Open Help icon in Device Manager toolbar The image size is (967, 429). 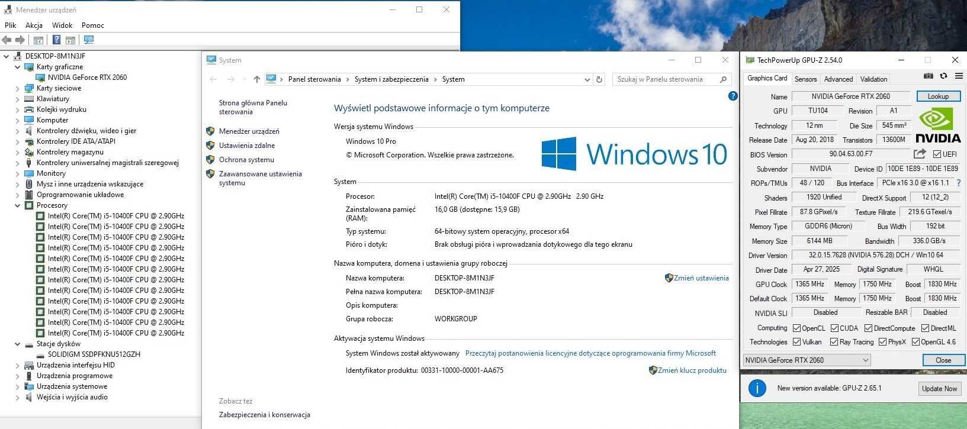click(56, 40)
